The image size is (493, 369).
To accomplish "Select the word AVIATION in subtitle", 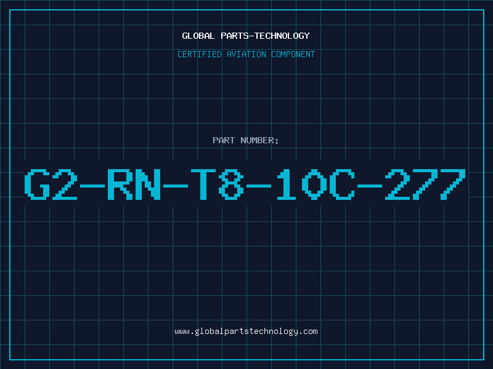I will pos(246,54).
